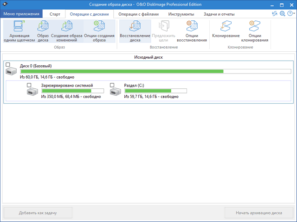Switch to the Старт tab

tap(55, 14)
